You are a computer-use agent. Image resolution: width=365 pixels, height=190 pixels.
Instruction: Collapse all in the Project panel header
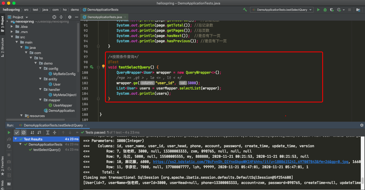point(61,17)
